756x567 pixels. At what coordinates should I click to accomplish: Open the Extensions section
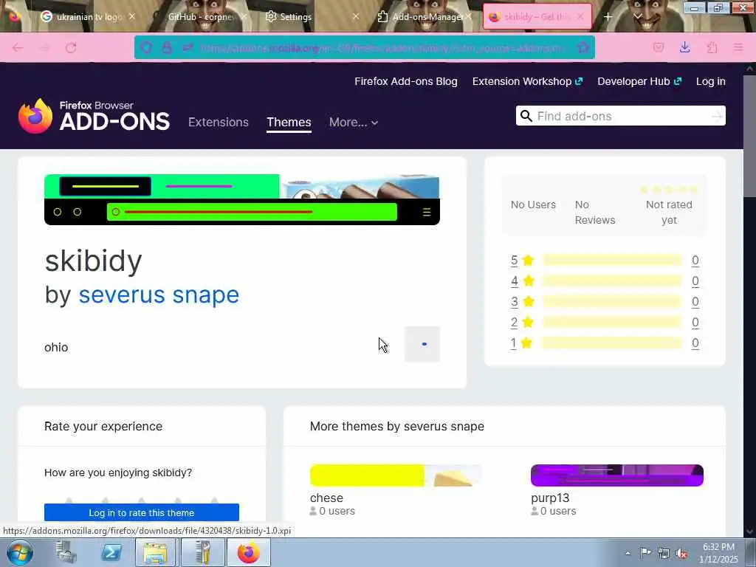[219, 123]
